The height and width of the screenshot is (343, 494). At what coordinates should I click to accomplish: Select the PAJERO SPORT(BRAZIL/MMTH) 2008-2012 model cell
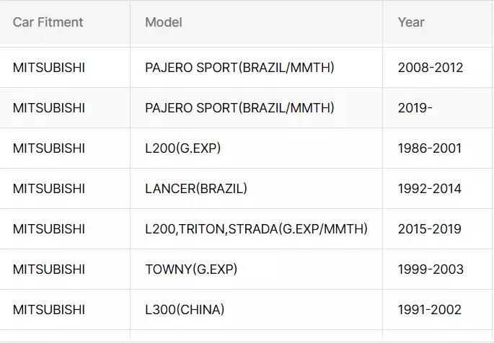tap(257, 68)
